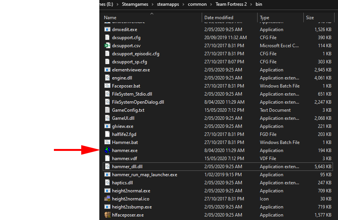The image size is (338, 220).
Task: Expand the chevron after steamapps in path
Action: (184, 4)
